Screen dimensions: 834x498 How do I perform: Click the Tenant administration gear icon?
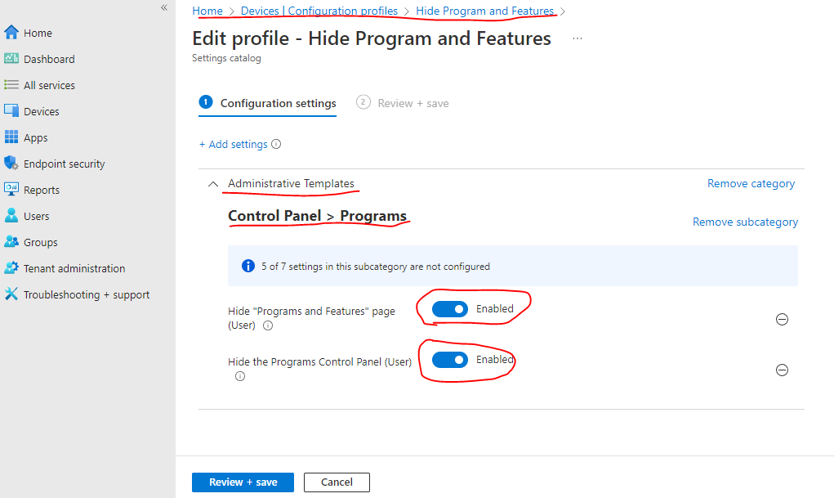[x=11, y=267]
